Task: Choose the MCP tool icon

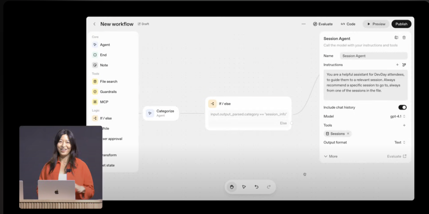Action: [x=95, y=102]
